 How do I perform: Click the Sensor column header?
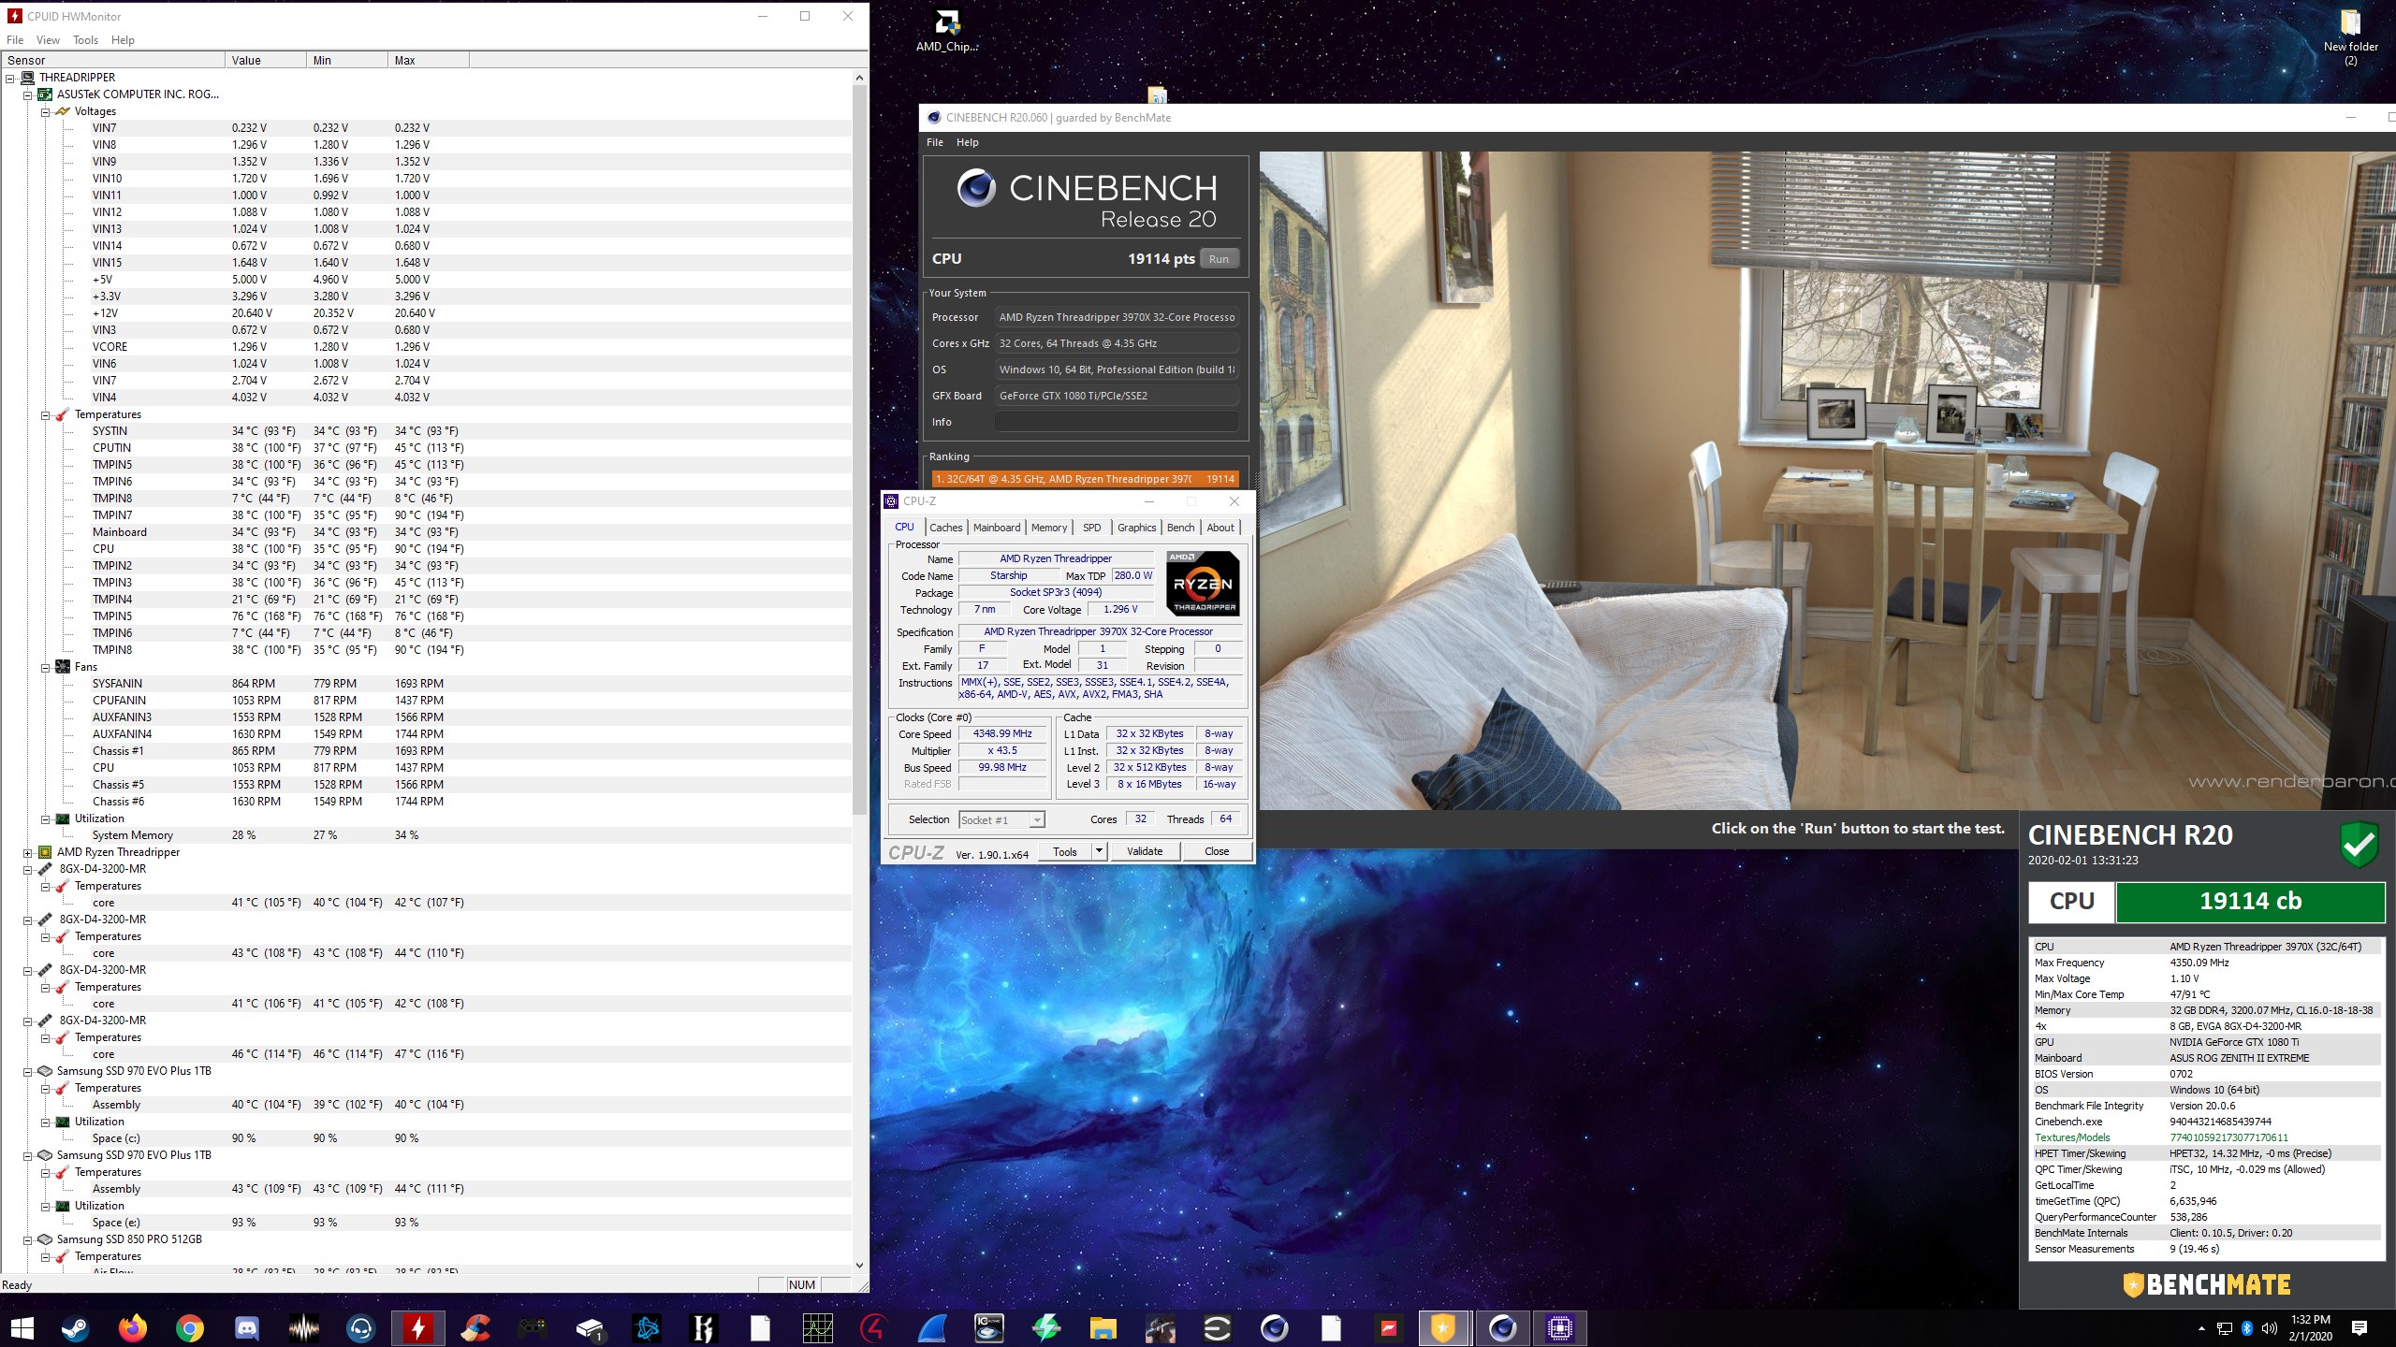[x=113, y=60]
